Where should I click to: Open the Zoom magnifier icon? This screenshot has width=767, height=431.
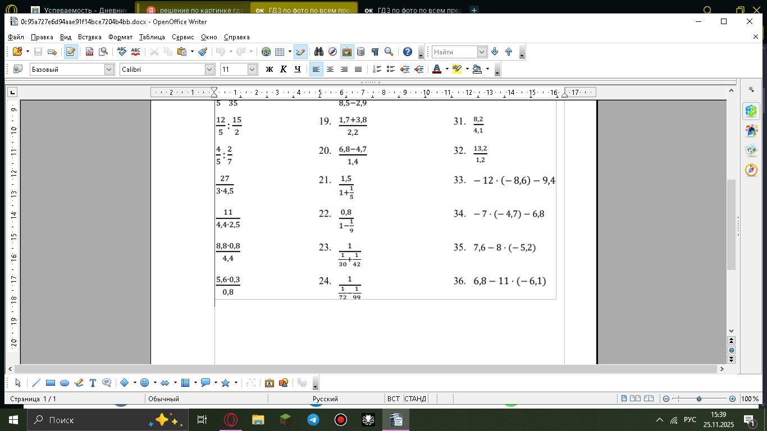click(389, 52)
